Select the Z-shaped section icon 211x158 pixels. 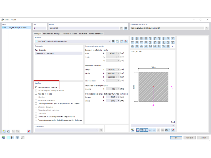point(164,46)
